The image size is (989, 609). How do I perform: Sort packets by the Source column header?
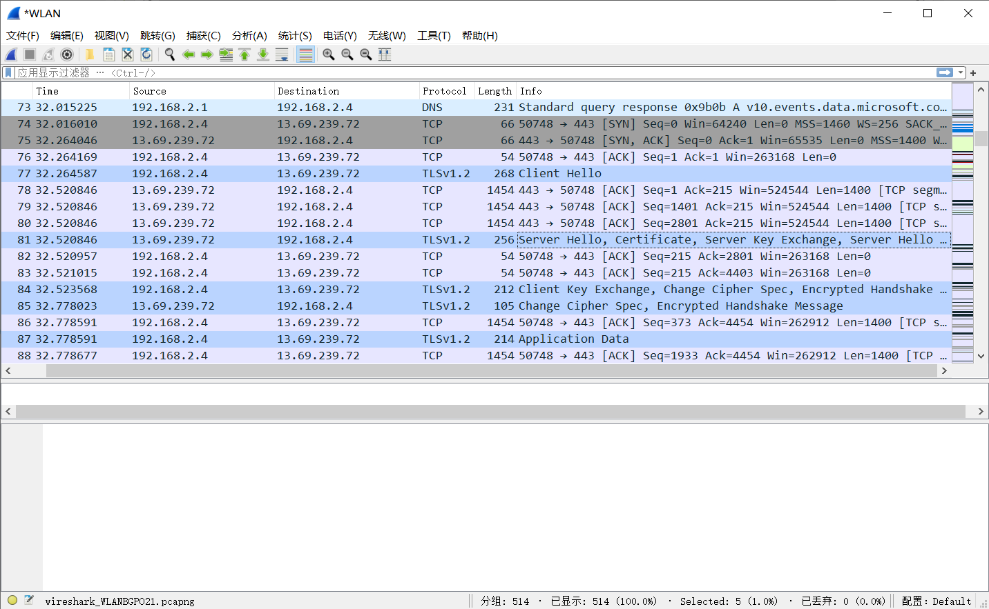coord(202,91)
